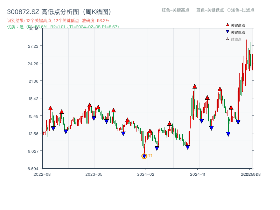Click the hollow 过滤点 triangle legend icon

tap(227, 39)
